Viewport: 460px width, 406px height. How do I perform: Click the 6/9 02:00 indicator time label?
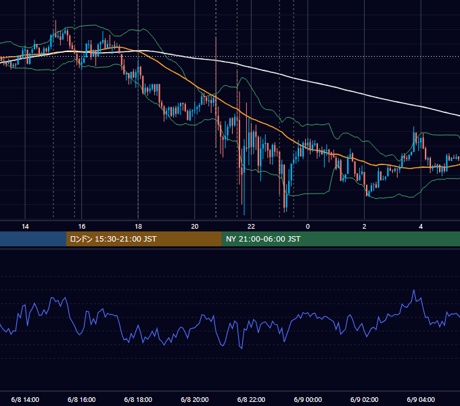(x=365, y=399)
